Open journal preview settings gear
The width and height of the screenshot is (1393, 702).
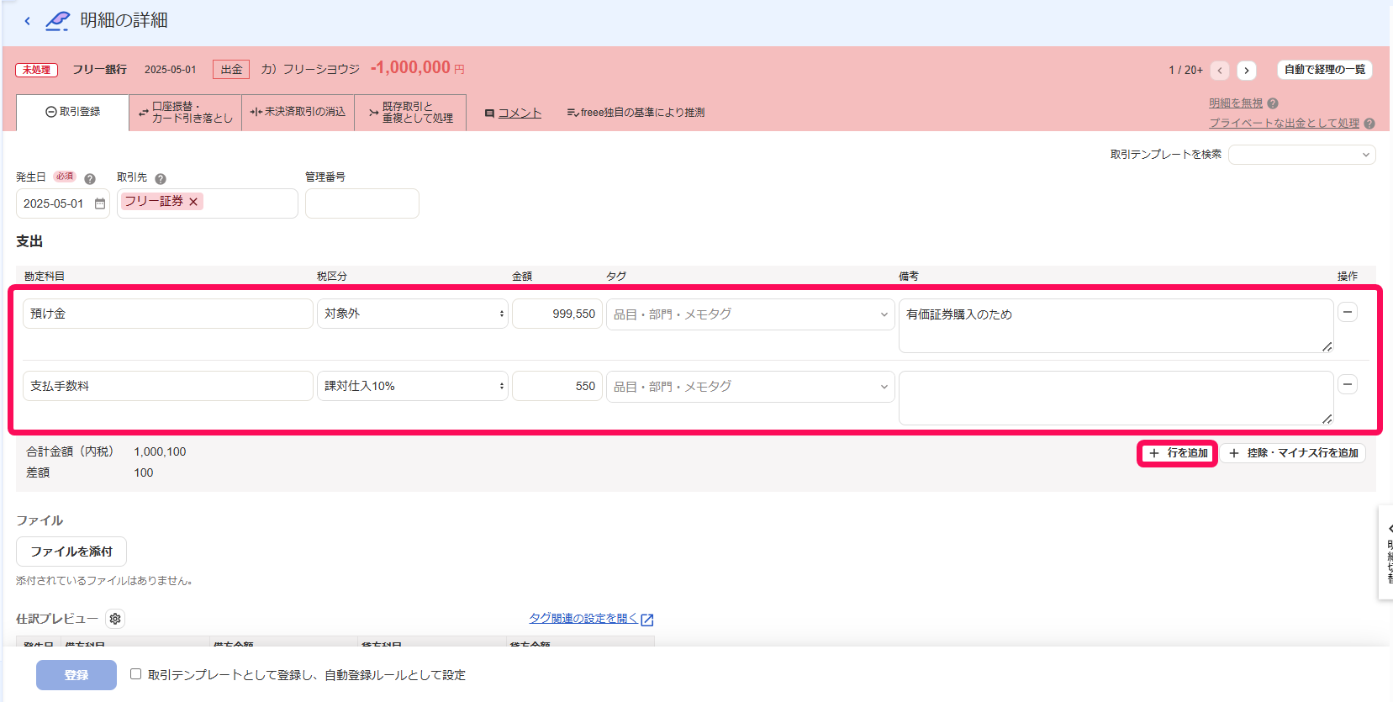tap(115, 619)
